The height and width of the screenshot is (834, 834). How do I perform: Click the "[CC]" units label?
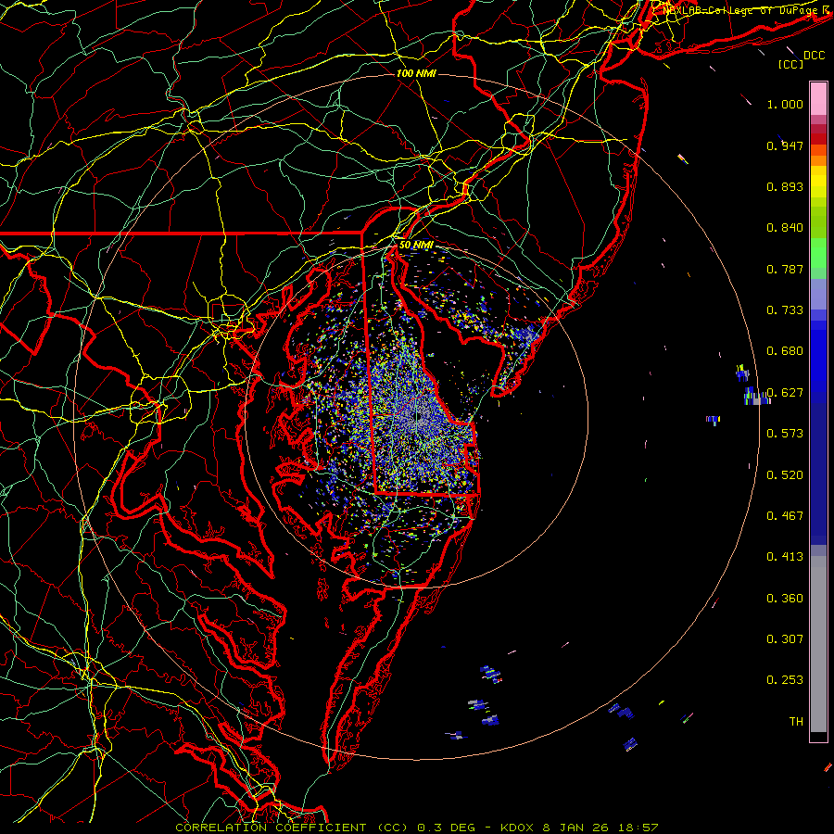(x=791, y=64)
